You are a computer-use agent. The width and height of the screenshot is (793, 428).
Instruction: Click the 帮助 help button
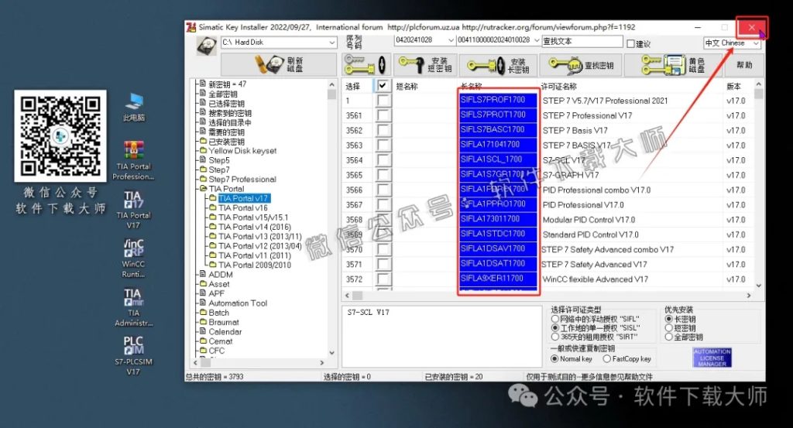744,65
